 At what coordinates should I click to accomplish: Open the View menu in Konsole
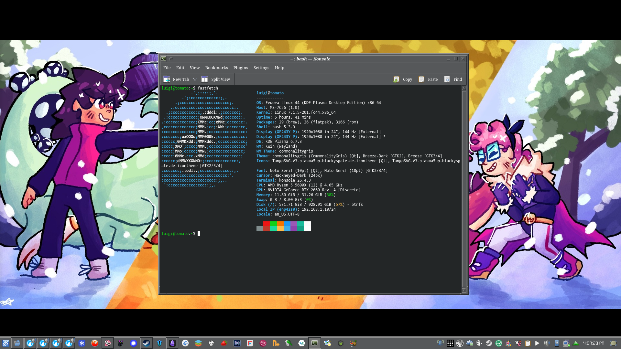tap(195, 68)
